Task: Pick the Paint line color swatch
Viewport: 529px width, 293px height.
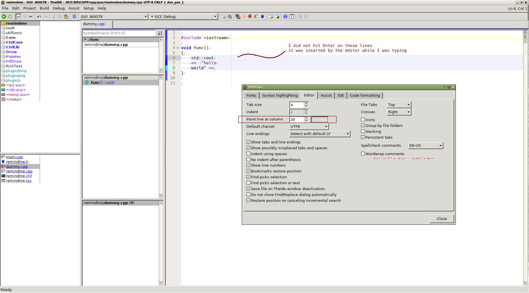Action: pyautogui.click(x=320, y=120)
